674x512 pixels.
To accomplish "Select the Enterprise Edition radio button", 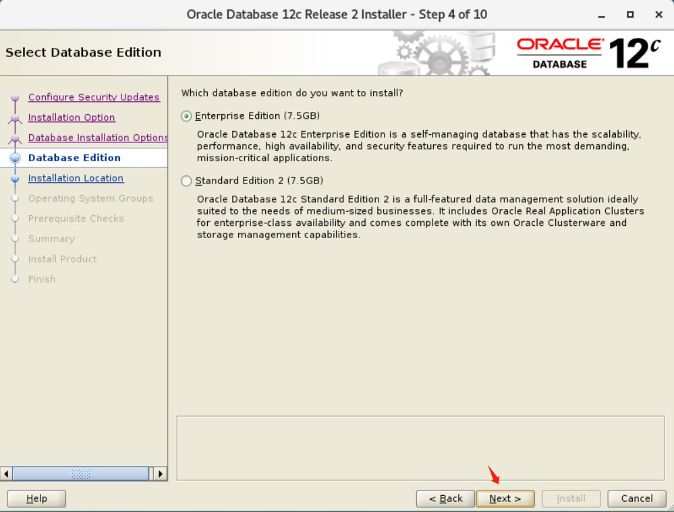I will pos(186,116).
